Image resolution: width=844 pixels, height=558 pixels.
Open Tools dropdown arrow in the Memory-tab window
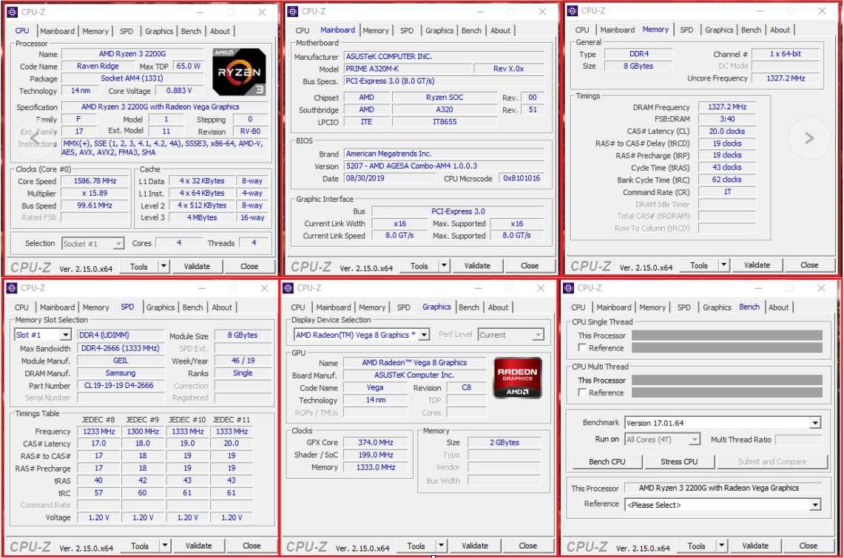tap(723, 265)
